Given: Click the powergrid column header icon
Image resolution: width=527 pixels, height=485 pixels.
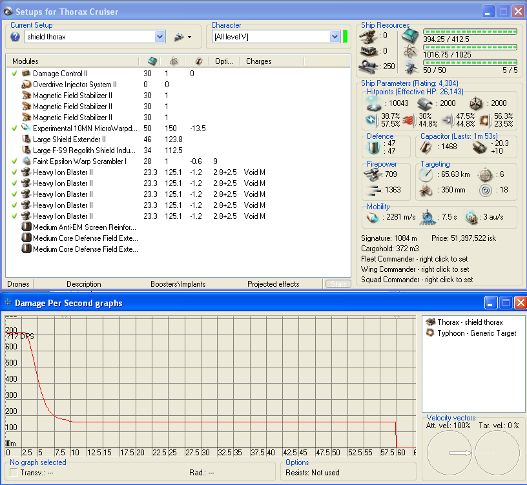Looking at the screenshot, I should (174, 61).
